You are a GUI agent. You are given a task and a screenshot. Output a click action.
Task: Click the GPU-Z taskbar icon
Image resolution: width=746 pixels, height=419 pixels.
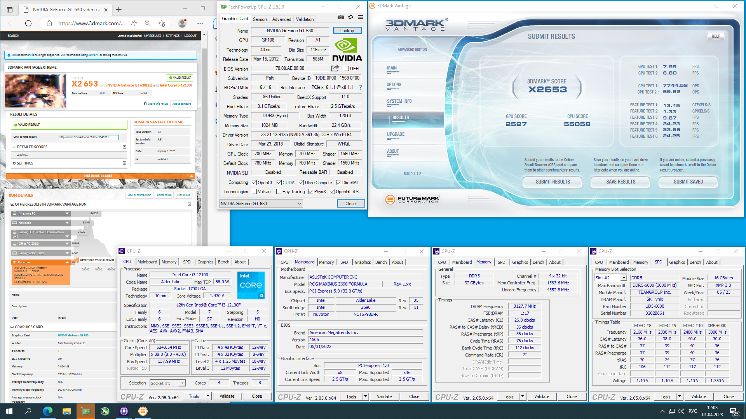pyautogui.click(x=85, y=411)
